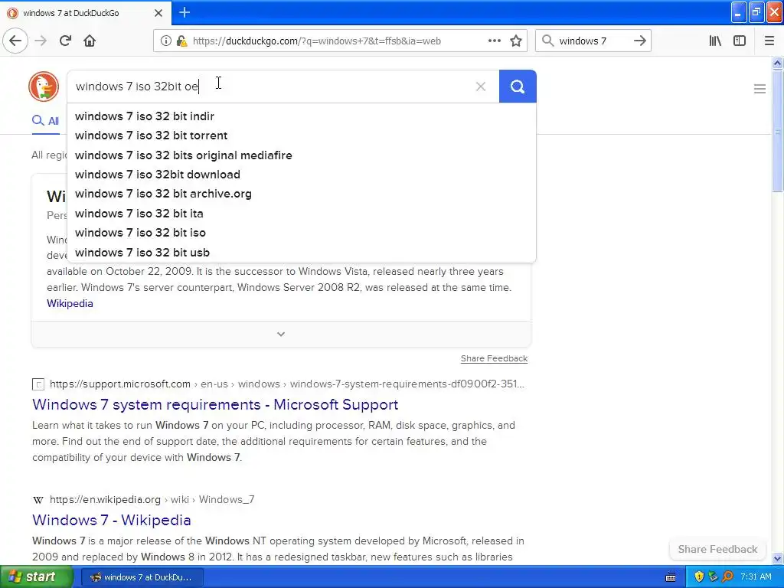The image size is (784, 588).
Task: Open DuckDuckGo side menu hamburger icon
Action: [x=759, y=89]
